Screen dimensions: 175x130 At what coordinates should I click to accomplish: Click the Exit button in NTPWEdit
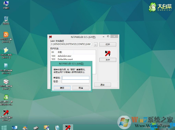103,85
